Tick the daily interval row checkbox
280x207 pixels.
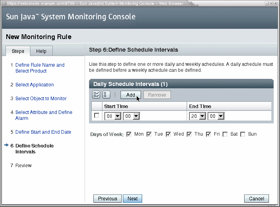[96, 116]
